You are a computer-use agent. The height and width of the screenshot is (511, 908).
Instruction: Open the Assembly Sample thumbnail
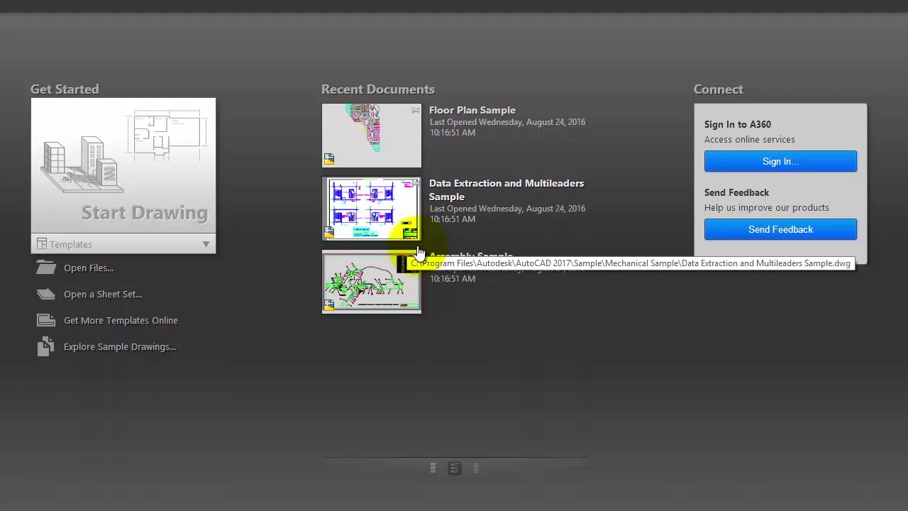pyautogui.click(x=372, y=282)
